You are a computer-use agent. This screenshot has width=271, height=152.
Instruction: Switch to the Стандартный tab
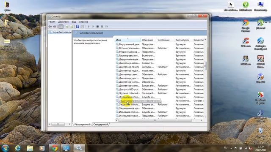click(101, 125)
